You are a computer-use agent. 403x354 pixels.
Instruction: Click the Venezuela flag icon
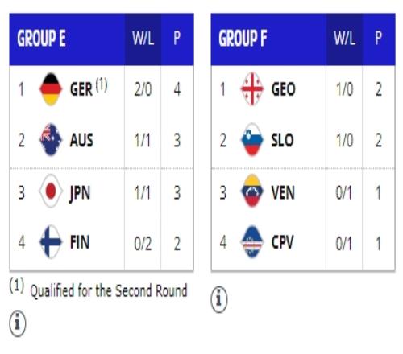(252, 191)
